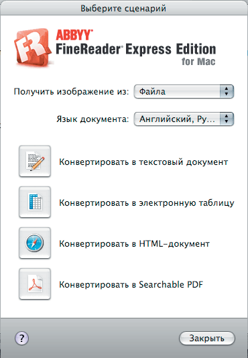Select Конвертировать в текстовый документ label
Viewport: 248px width, 358px height.
tap(143, 162)
